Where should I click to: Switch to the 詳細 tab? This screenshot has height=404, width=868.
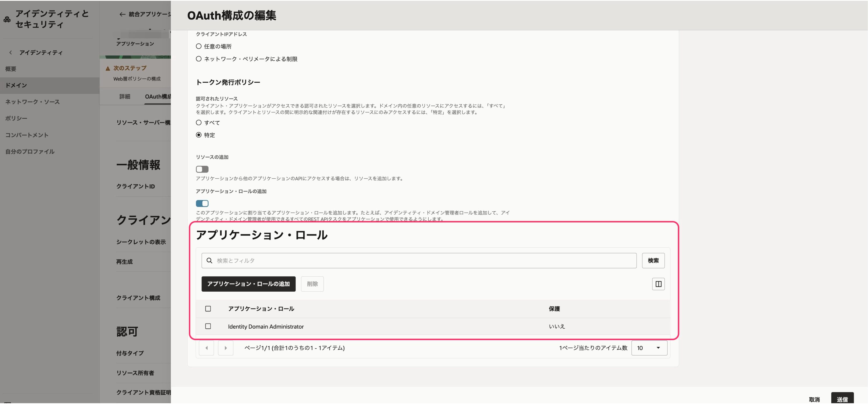(x=125, y=96)
